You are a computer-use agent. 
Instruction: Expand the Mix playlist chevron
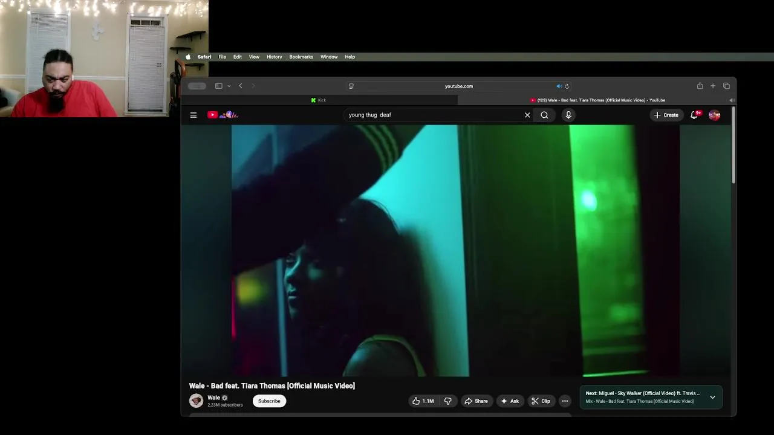(x=712, y=398)
